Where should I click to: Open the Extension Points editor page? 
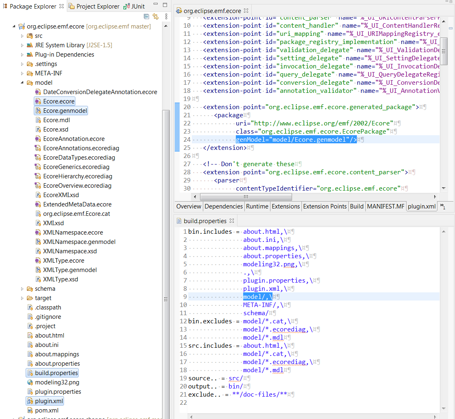[325, 206]
